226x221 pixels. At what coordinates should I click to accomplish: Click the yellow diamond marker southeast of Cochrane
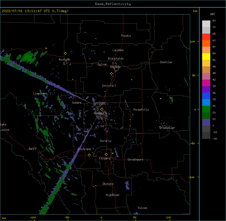click(89, 155)
